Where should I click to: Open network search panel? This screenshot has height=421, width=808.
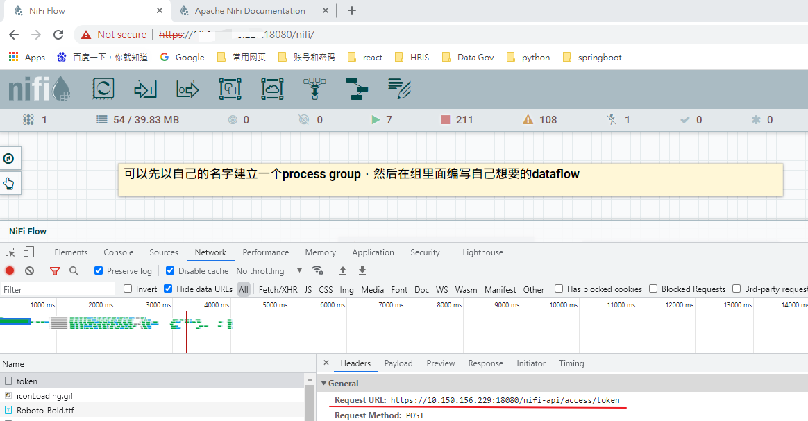coord(74,270)
